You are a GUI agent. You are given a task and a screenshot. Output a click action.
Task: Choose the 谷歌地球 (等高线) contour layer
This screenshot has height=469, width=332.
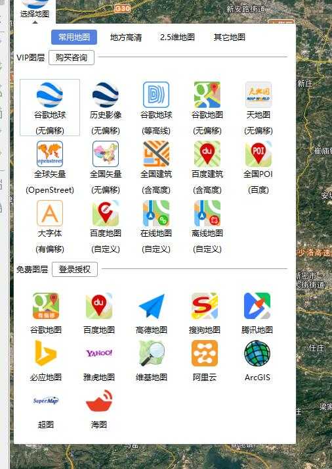156,107
